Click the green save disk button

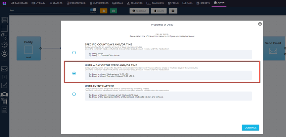tap(114, 11)
